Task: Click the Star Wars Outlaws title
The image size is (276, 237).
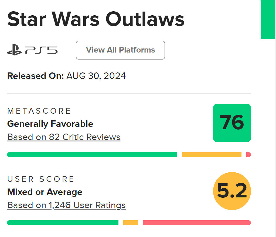Action: [96, 19]
